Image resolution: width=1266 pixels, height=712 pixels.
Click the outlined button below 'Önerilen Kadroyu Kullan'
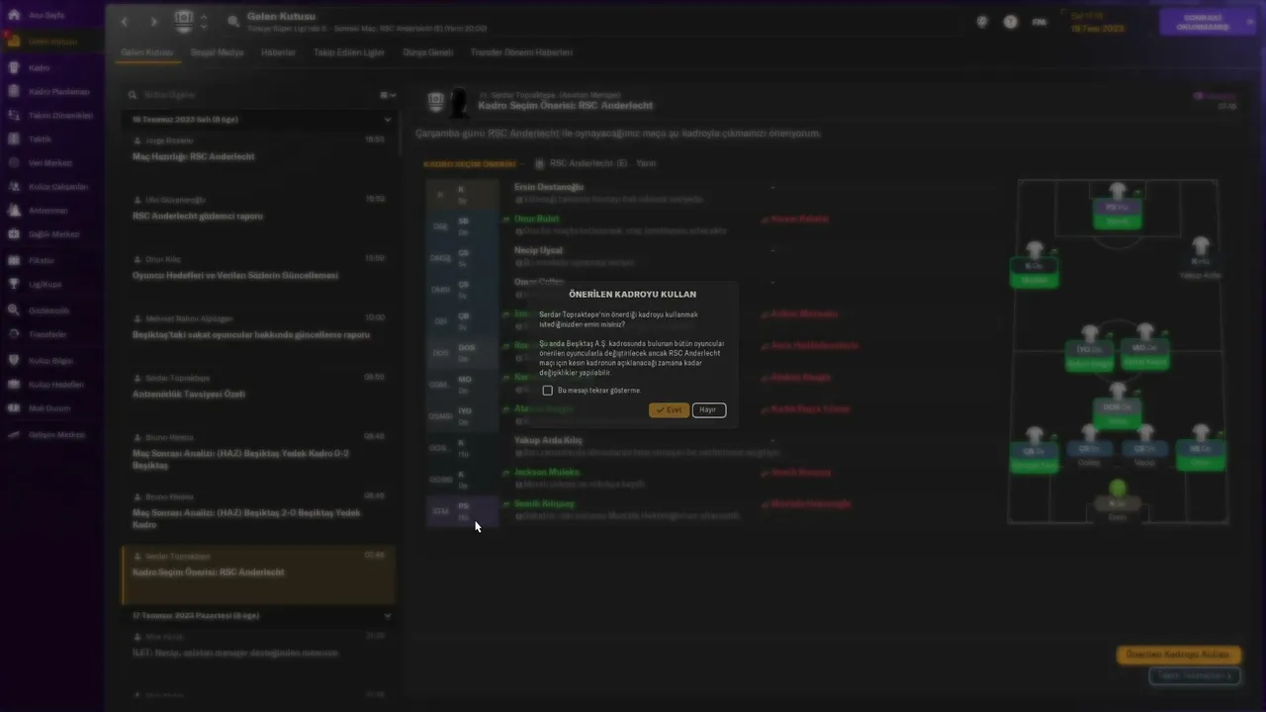tap(1195, 676)
